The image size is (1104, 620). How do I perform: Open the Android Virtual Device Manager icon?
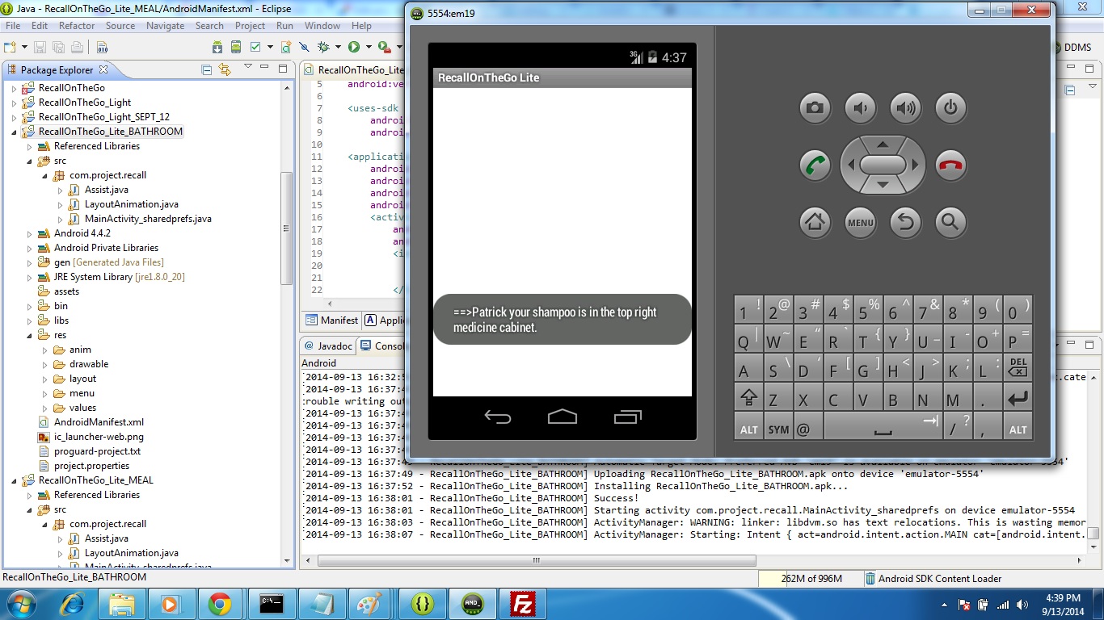coord(237,48)
